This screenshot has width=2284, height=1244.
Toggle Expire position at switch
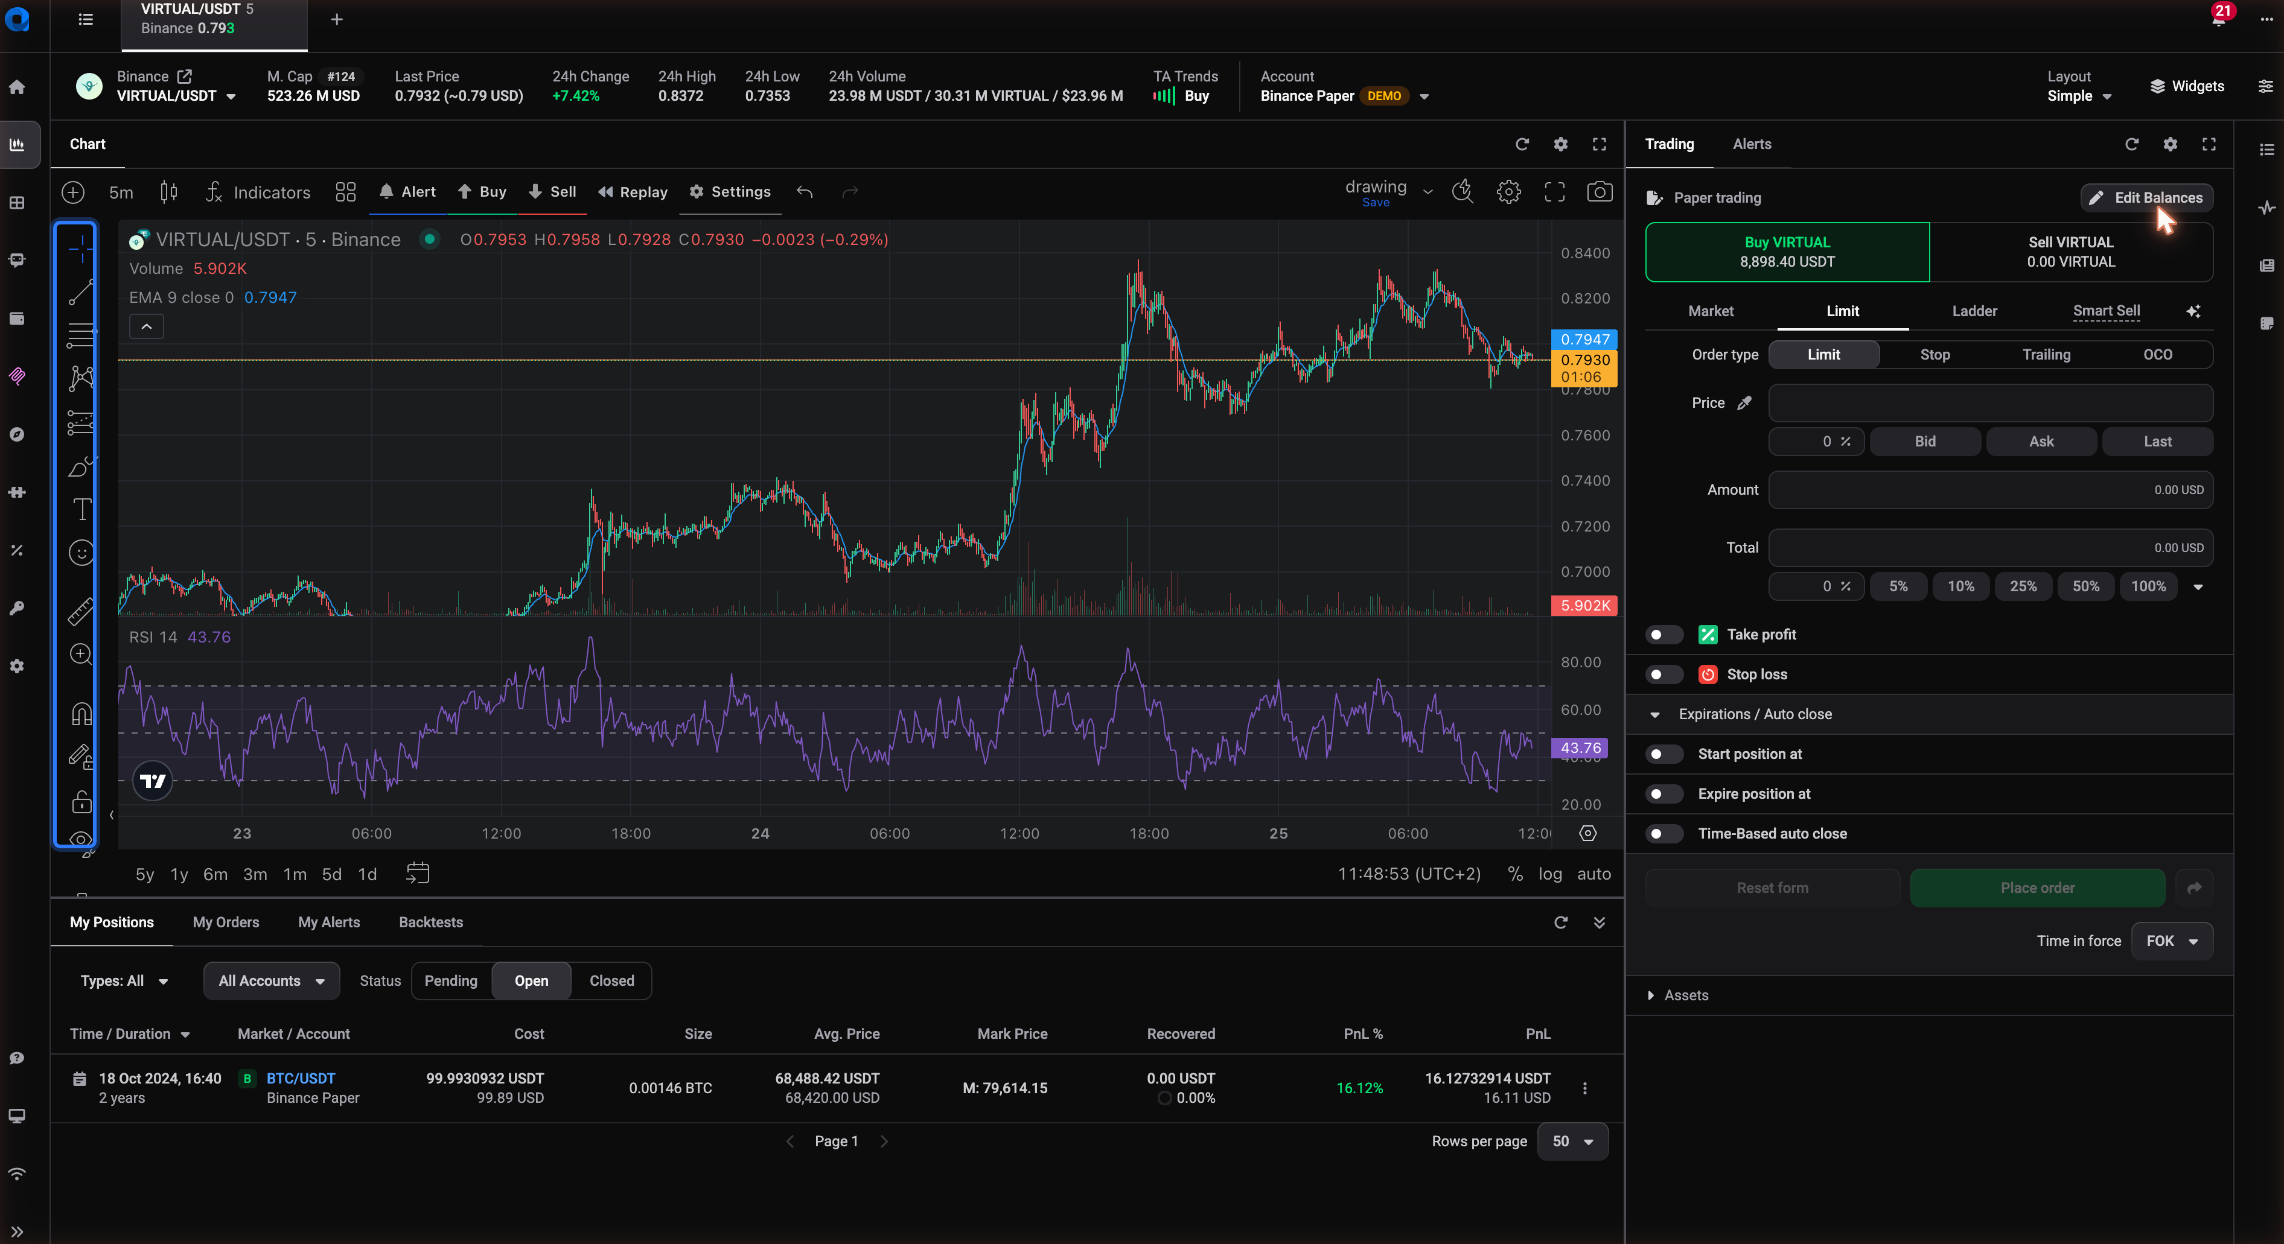(1664, 794)
